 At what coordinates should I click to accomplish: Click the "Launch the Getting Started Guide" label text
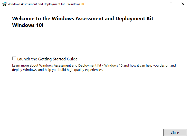(x=47, y=59)
